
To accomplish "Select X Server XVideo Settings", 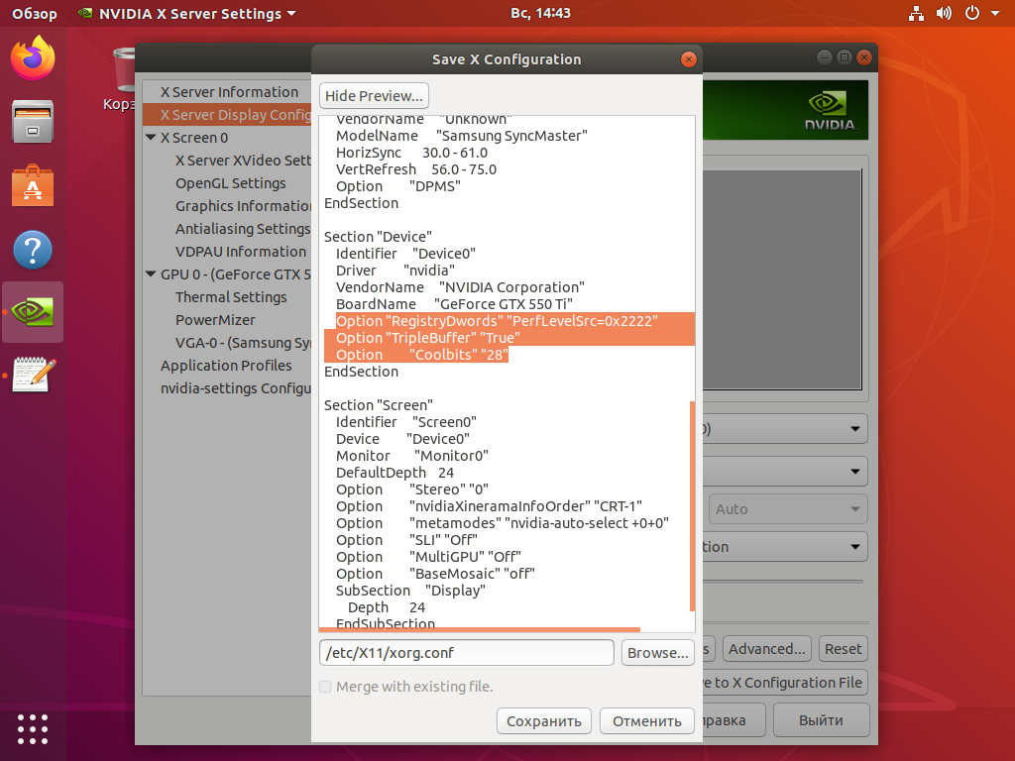I will [243, 161].
